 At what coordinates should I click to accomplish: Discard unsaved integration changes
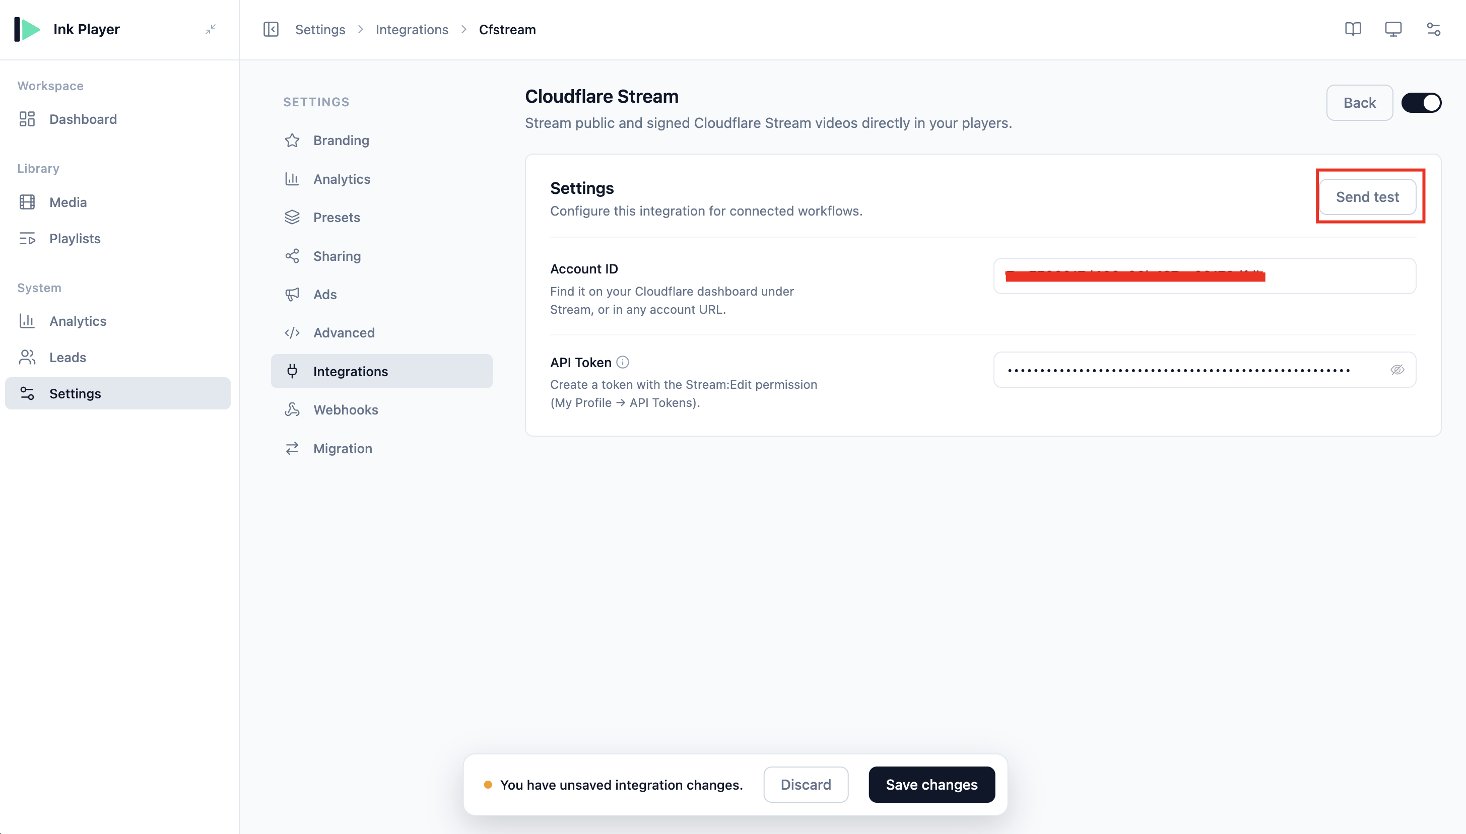coord(806,785)
